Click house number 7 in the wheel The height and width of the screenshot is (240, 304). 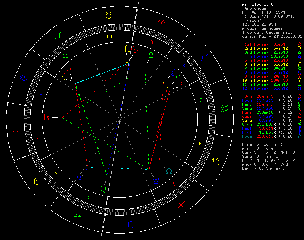pos(201,100)
